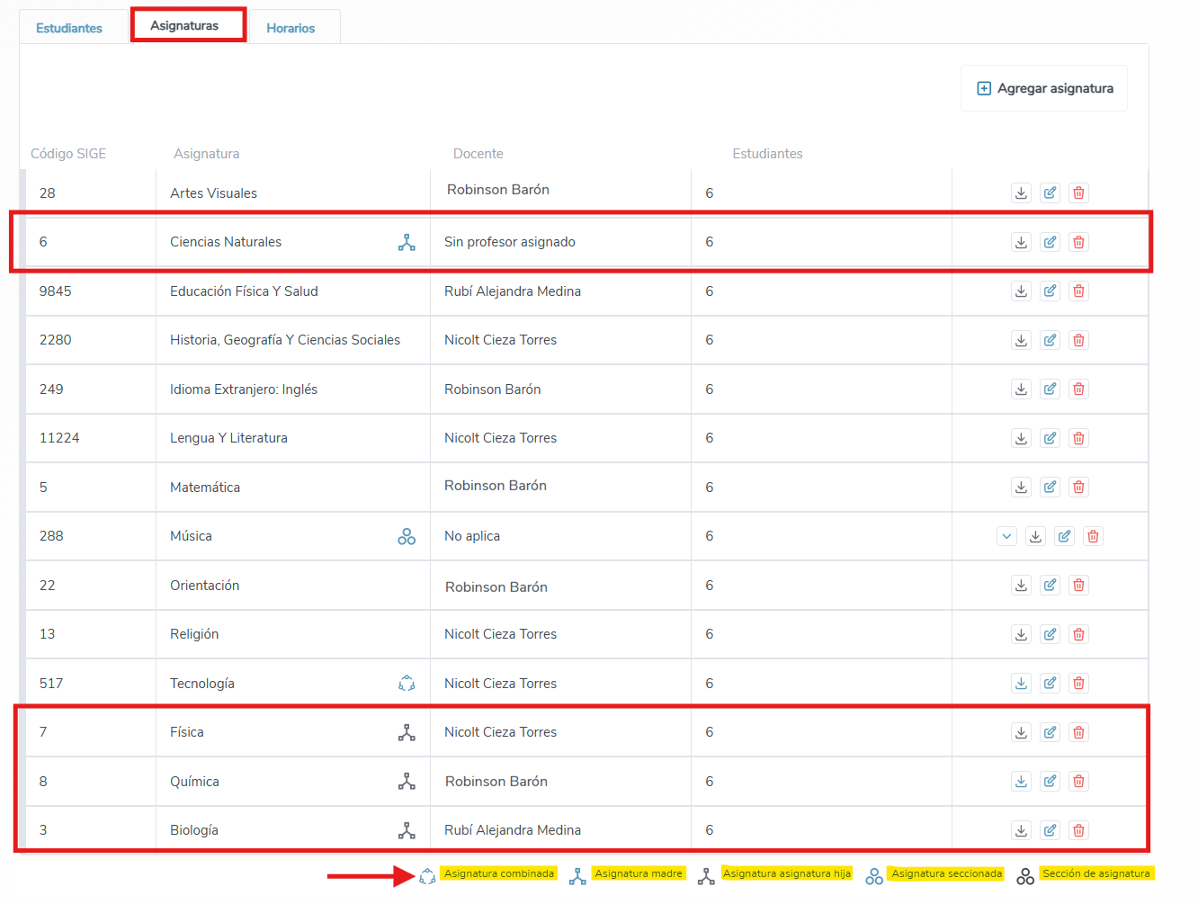The height and width of the screenshot is (904, 1198).
Task: Delete the Lengua Y Literatura row
Action: [1078, 438]
